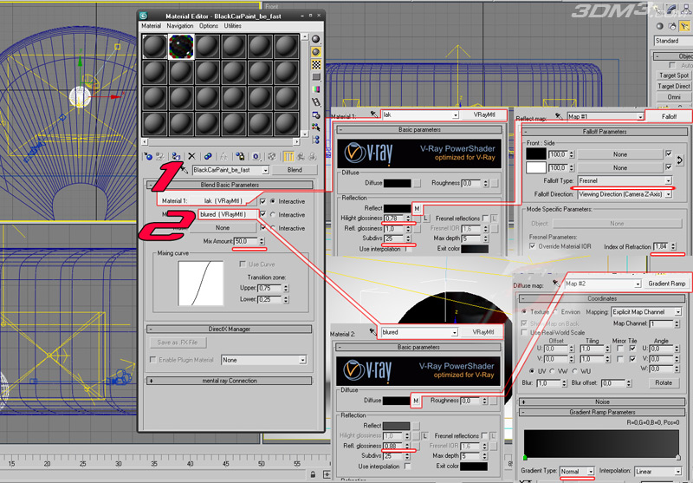The width and height of the screenshot is (693, 483).
Task: Open the Falloff Type dropdown
Action: point(623,180)
